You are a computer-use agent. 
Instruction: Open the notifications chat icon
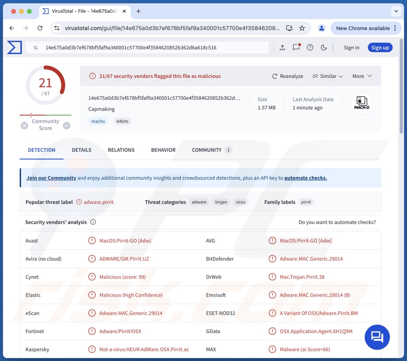point(296,47)
